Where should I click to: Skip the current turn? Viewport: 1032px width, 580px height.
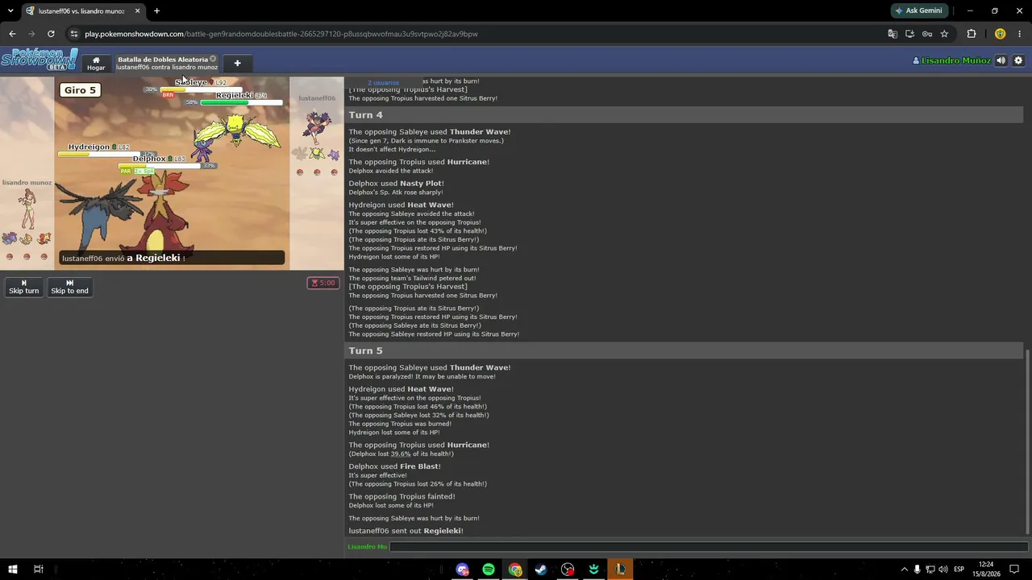click(23, 287)
